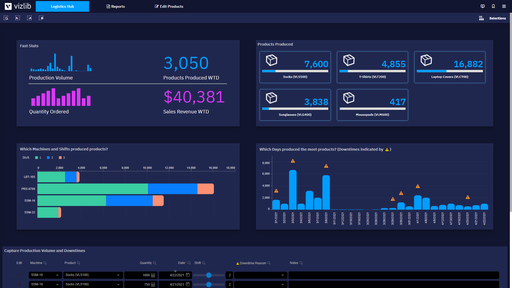
Task: Expand Product dropdown in 4/21/2021 row
Action: [x=118, y=285]
